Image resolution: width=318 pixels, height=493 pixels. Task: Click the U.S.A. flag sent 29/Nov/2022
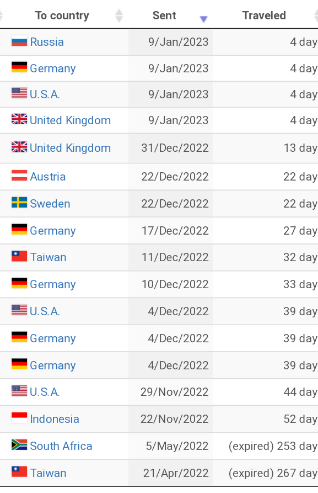[19, 391]
